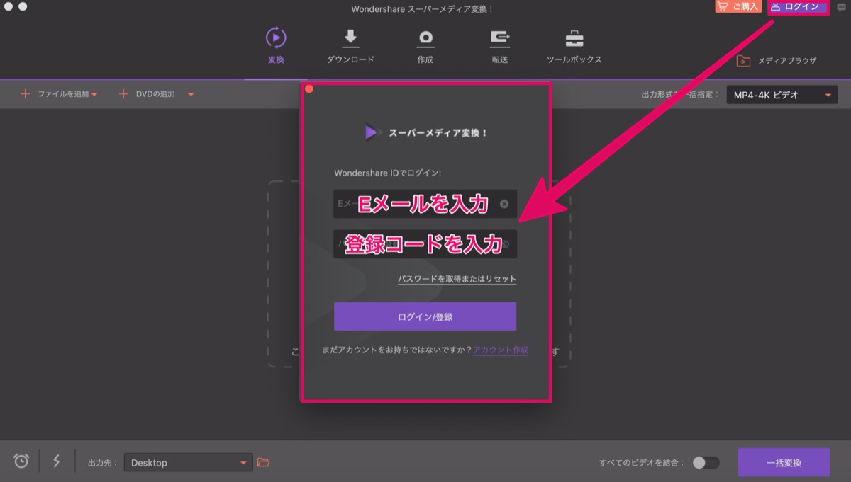Screen dimensions: 851x482
Task: Open the Desktop output location dropdown
Action: coord(188,462)
